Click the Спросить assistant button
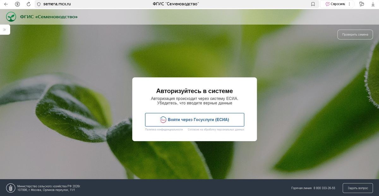The image size is (379, 196). point(335,4)
